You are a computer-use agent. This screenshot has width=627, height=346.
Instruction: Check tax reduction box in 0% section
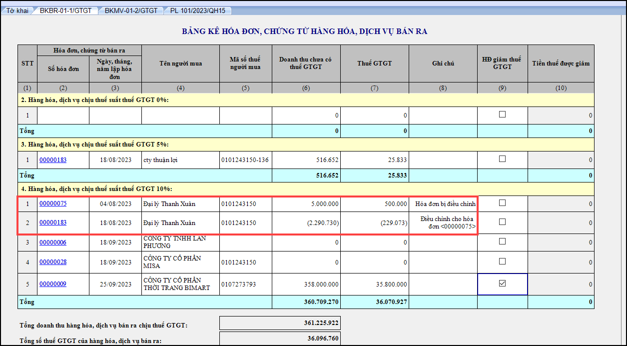pos(503,114)
